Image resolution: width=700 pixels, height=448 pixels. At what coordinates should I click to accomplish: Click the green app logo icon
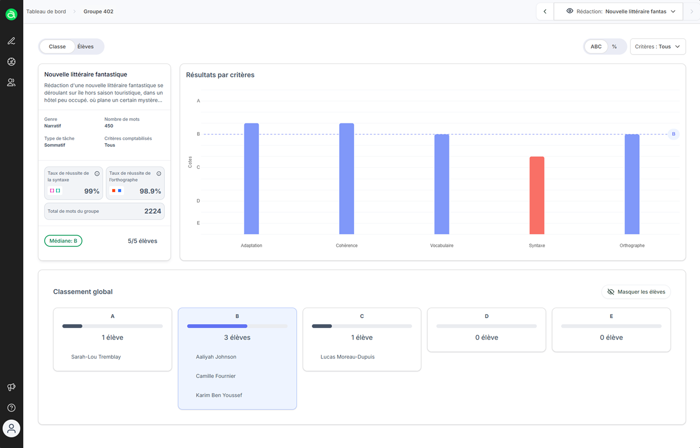point(11,15)
